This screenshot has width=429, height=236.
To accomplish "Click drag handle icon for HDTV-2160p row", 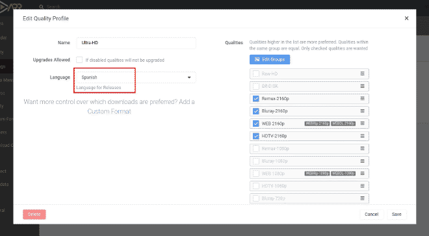I will pyautogui.click(x=362, y=136).
